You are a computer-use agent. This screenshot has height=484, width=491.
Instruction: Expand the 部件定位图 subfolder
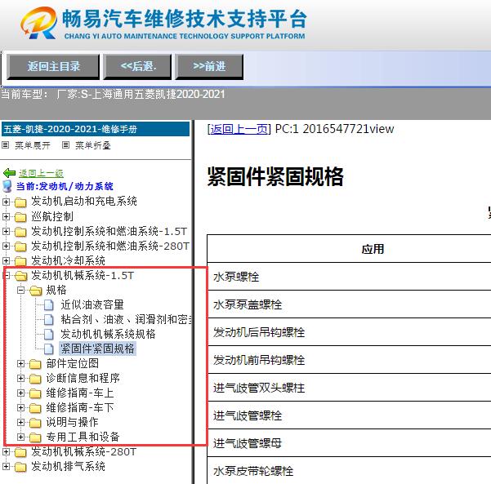tap(20, 363)
